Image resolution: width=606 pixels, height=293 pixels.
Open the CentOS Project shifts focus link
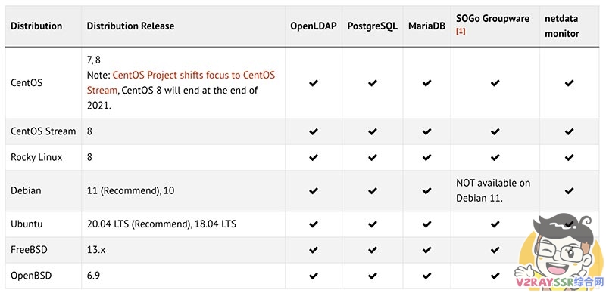(181, 82)
